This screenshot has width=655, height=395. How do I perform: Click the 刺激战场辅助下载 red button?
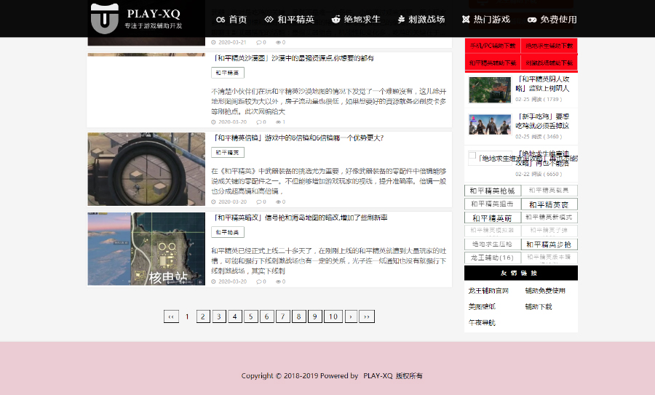tap(549, 63)
